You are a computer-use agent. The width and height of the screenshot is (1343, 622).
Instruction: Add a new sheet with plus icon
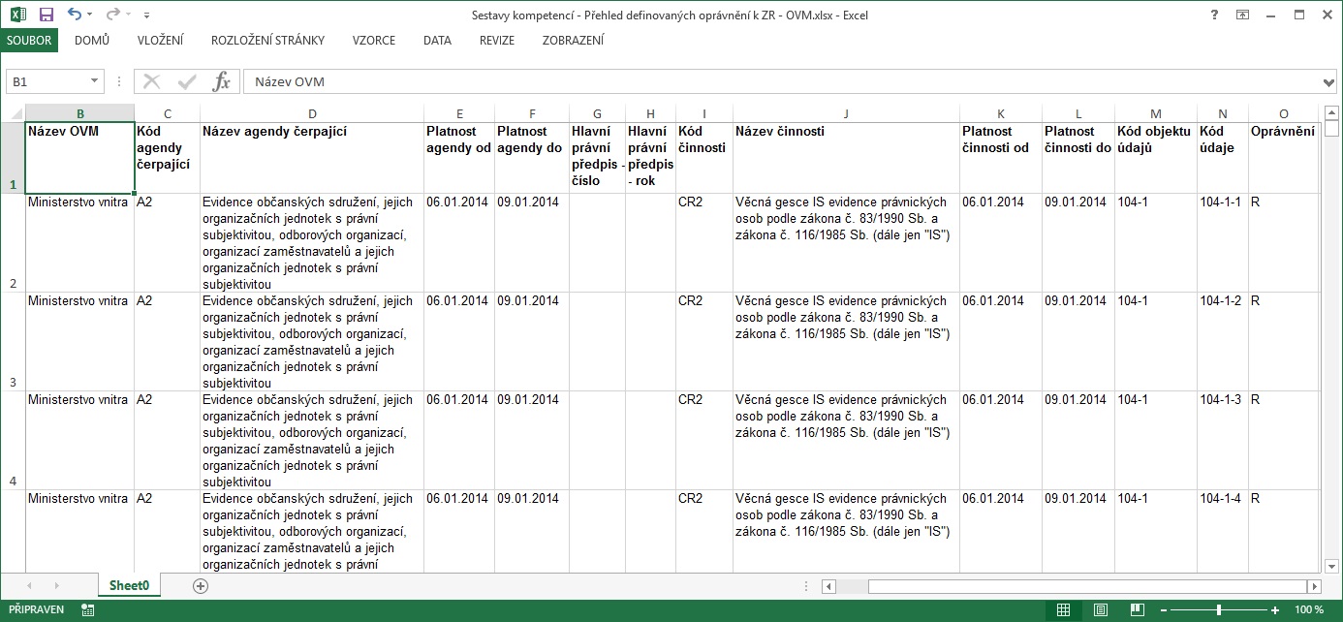pos(201,585)
